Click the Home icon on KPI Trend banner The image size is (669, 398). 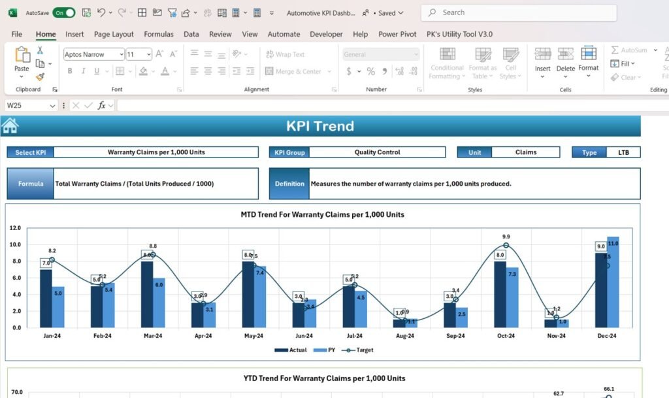pos(10,125)
